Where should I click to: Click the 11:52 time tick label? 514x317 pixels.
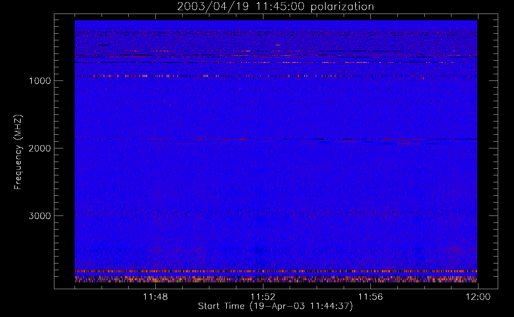(263, 297)
